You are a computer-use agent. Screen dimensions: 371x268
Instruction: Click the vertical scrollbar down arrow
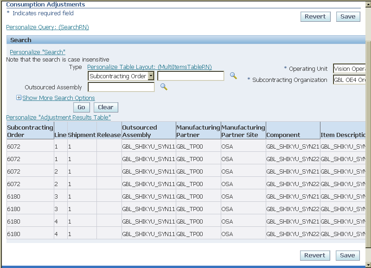[368, 265]
